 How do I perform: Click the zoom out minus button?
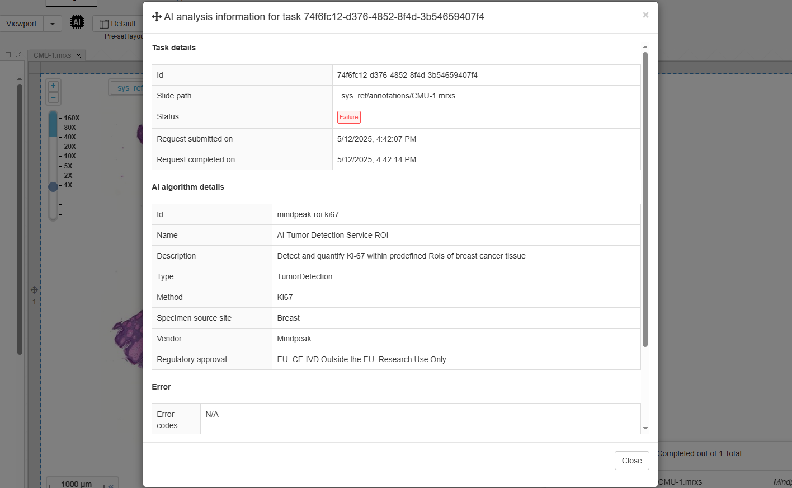tap(53, 97)
